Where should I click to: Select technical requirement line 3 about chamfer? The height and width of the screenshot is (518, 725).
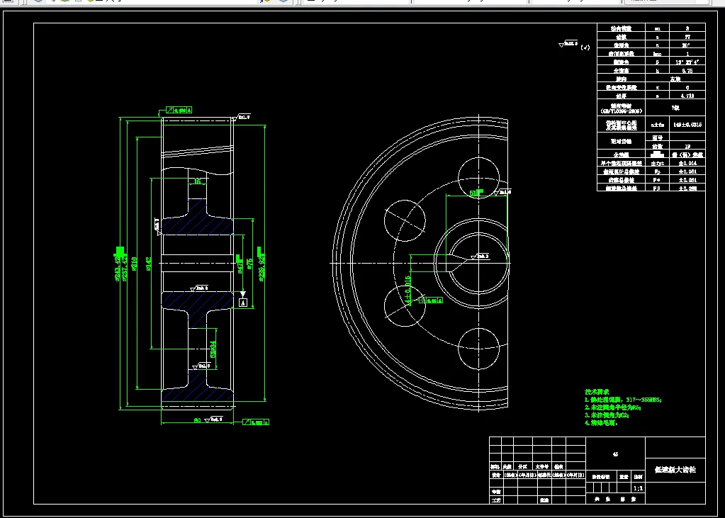click(607, 415)
